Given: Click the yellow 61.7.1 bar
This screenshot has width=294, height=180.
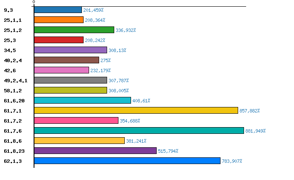Looking at the screenshot, I should point(136,110).
